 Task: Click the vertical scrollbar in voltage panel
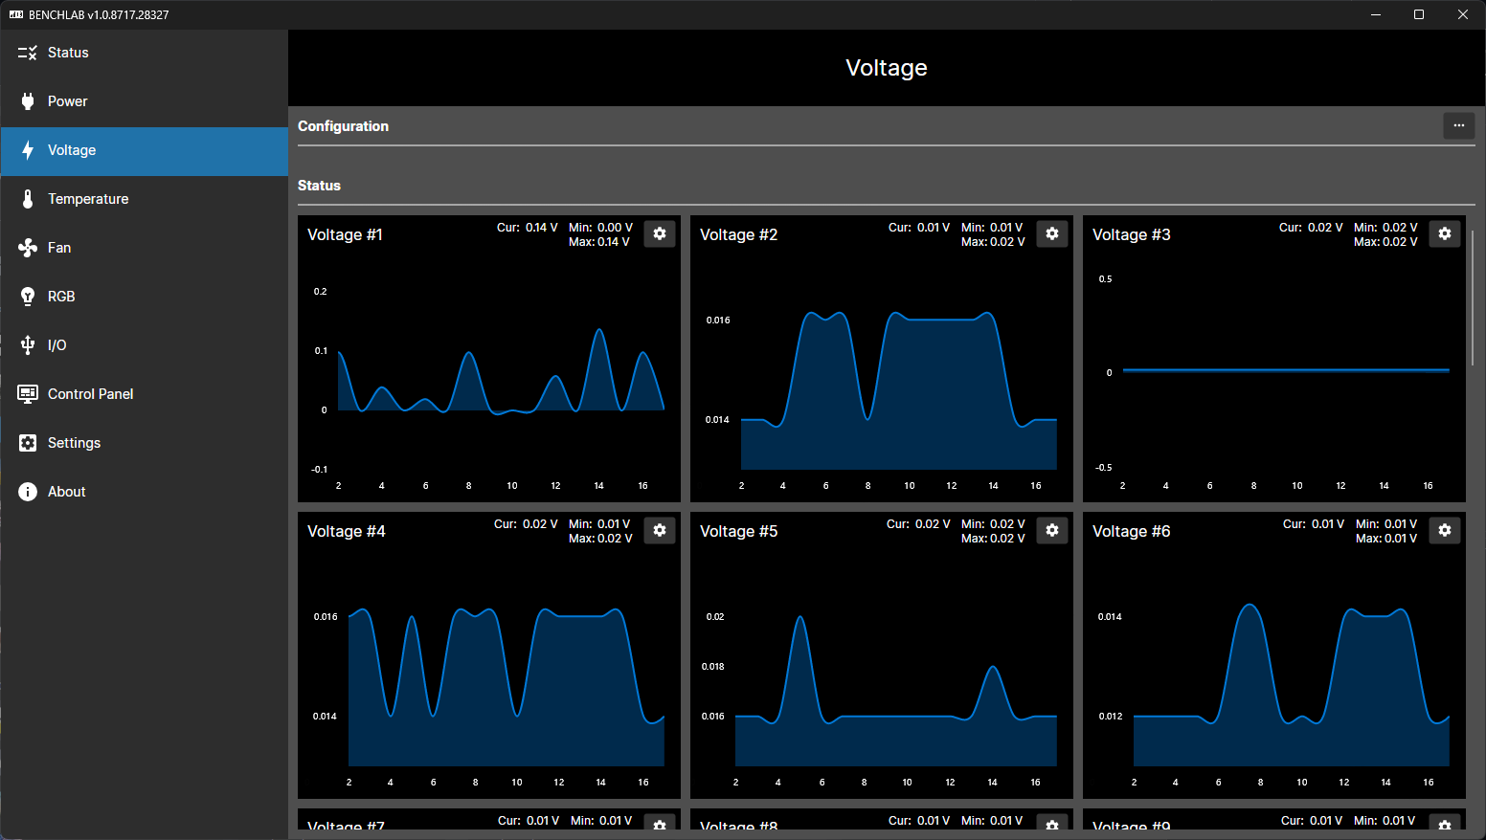click(1473, 297)
